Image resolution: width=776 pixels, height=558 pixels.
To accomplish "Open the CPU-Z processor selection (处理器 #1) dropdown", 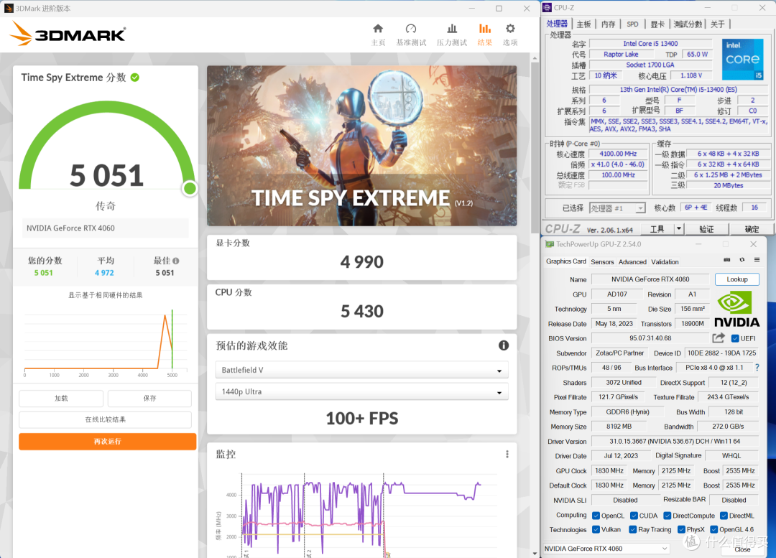I will pos(617,208).
